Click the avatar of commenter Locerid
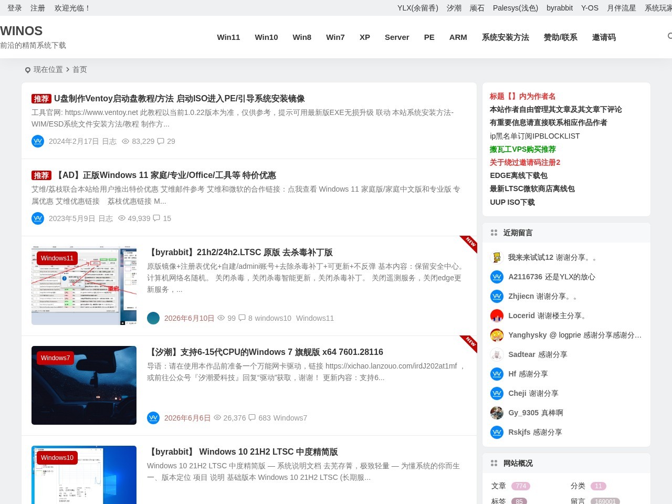Screen dimensions: 672x504 pos(497,316)
